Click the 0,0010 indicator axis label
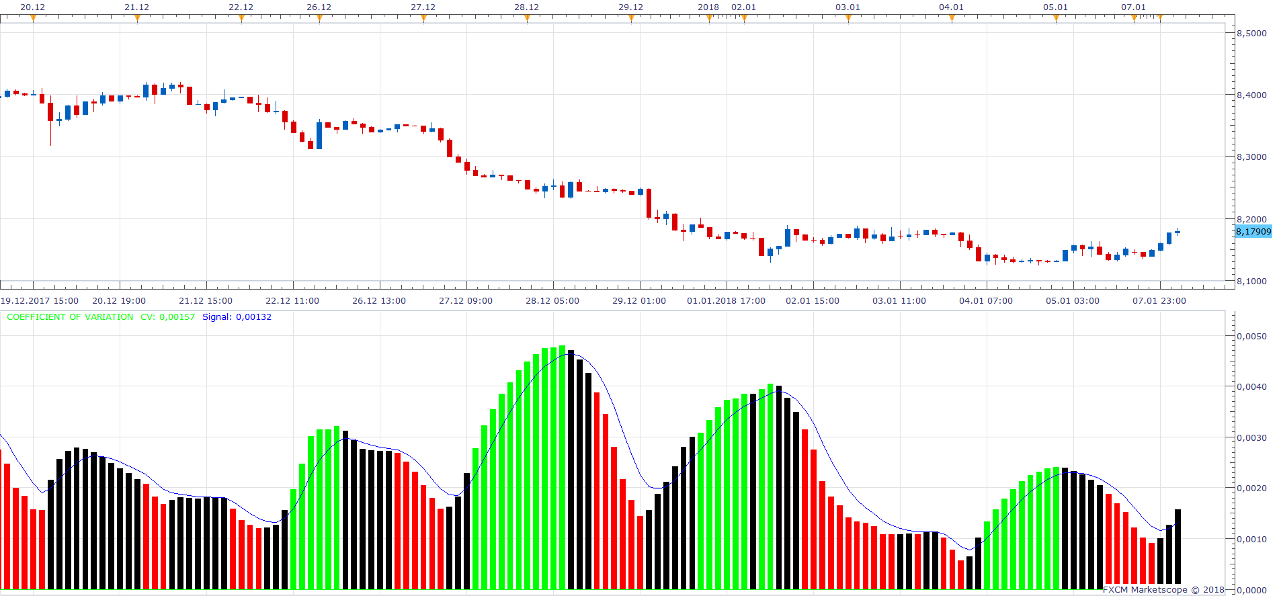Image resolution: width=1279 pixels, height=596 pixels. (x=1251, y=539)
